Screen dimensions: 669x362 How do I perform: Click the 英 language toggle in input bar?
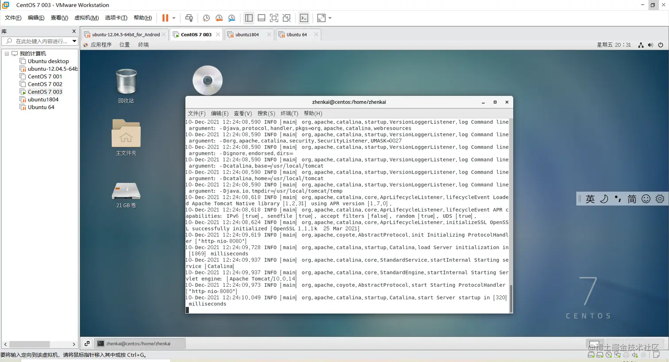pos(590,199)
